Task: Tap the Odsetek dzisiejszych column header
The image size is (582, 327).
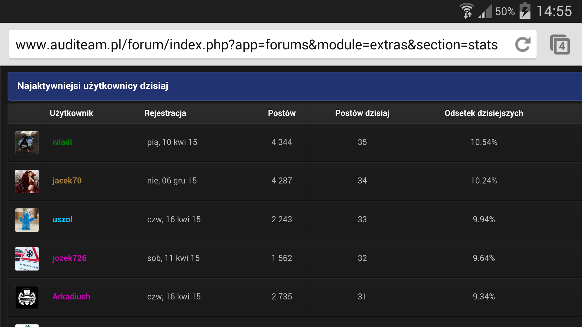Action: [484, 113]
